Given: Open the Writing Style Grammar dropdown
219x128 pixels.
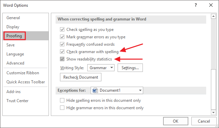Looking at the screenshot, I should [x=101, y=68].
